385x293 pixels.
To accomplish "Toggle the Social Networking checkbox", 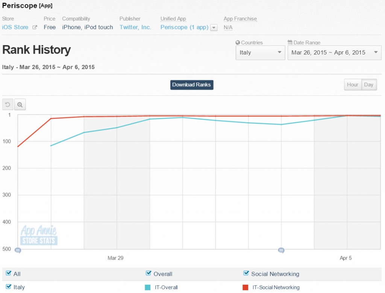I will [x=246, y=273].
